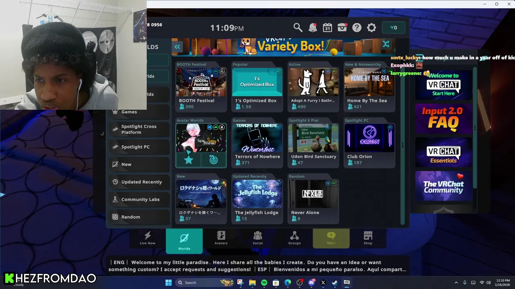Open File Explorer from taskbar
Viewport: 515px width, 289px height.
[x=252, y=283]
